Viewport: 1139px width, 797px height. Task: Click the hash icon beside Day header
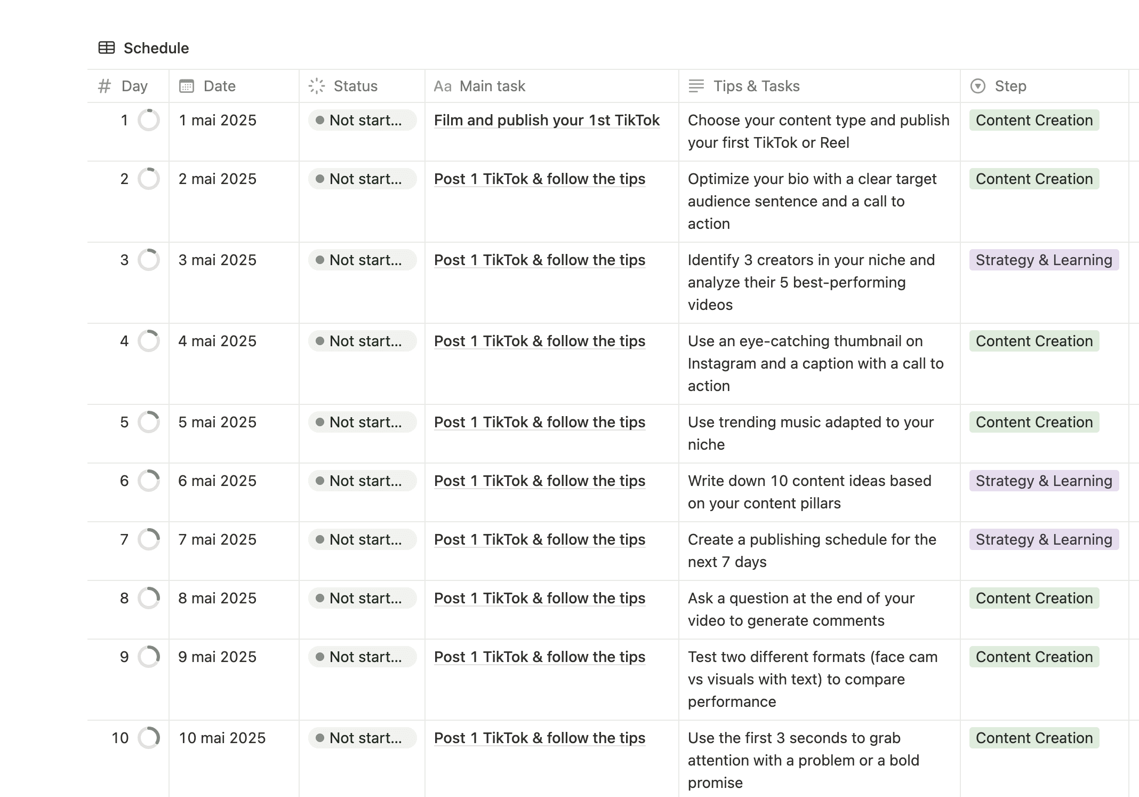105,86
